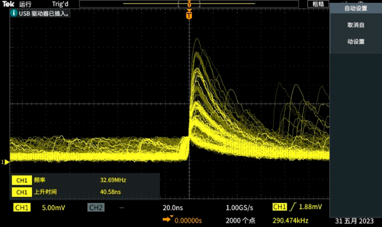This screenshot has height=227, width=382.
Task: Select the CH1 频率 frequency measurement row
Action: (x=85, y=180)
